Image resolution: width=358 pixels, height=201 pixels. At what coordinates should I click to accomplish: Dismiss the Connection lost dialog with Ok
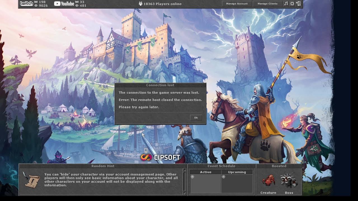(x=196, y=118)
